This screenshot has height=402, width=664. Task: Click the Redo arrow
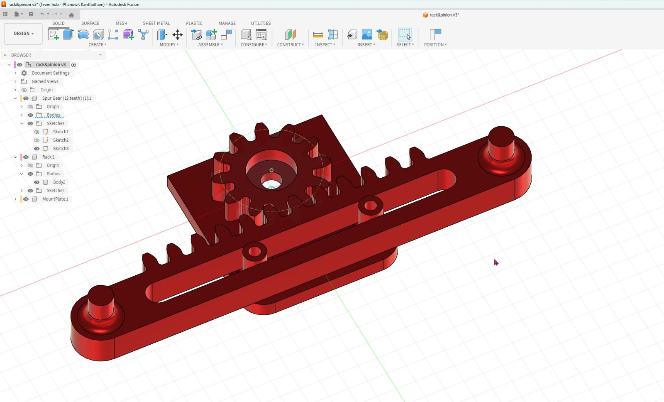pyautogui.click(x=55, y=14)
